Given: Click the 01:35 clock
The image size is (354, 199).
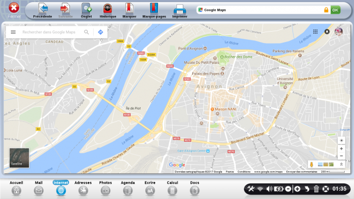Looking at the screenshot, I should pos(339,189).
